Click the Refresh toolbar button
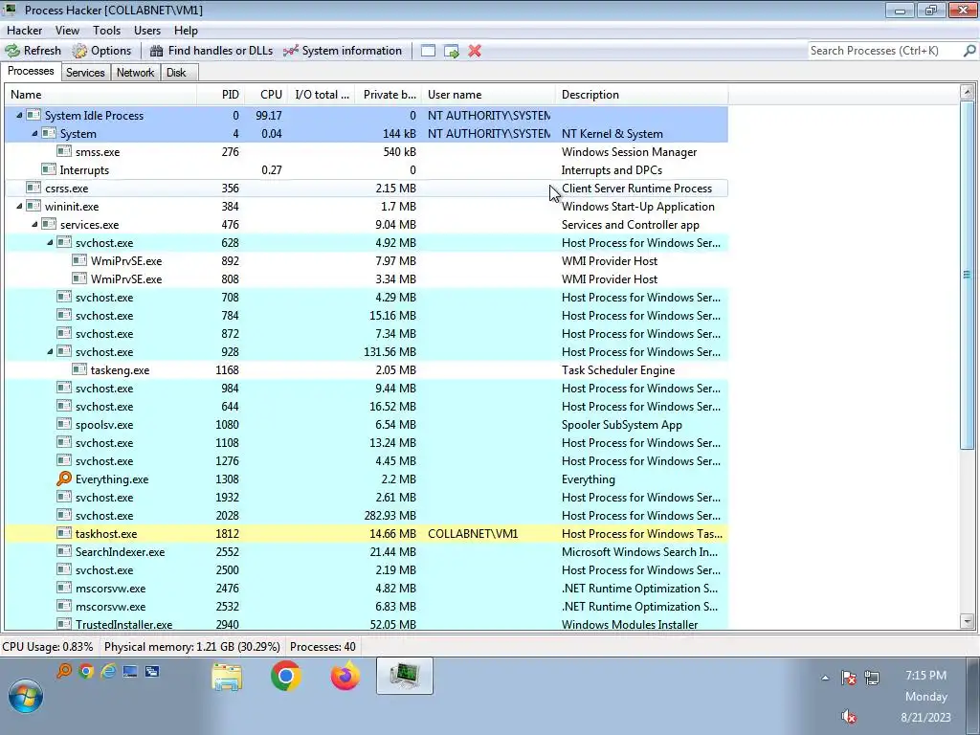The image size is (980, 735). [33, 51]
